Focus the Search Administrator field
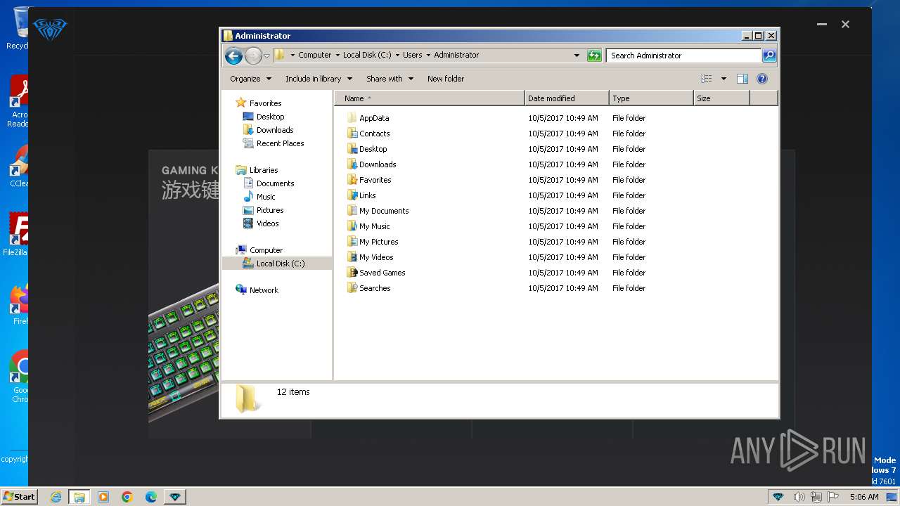 tap(683, 56)
